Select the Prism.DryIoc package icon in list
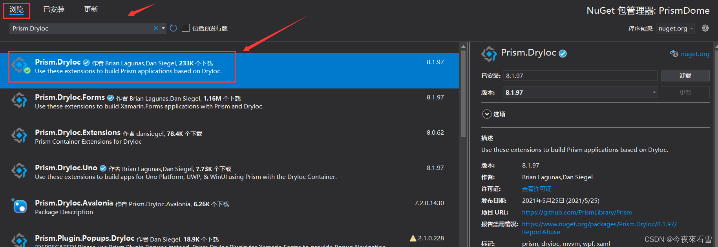Viewport: 718px width, 247px height. 20,65
